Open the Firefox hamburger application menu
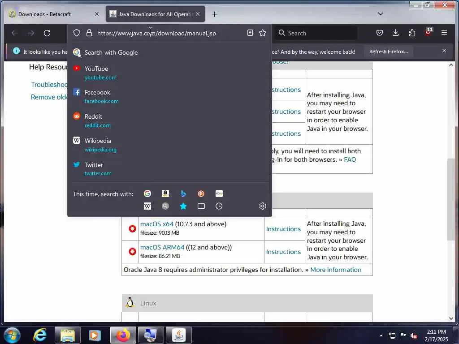Image resolution: width=459 pixels, height=344 pixels. 444,33
